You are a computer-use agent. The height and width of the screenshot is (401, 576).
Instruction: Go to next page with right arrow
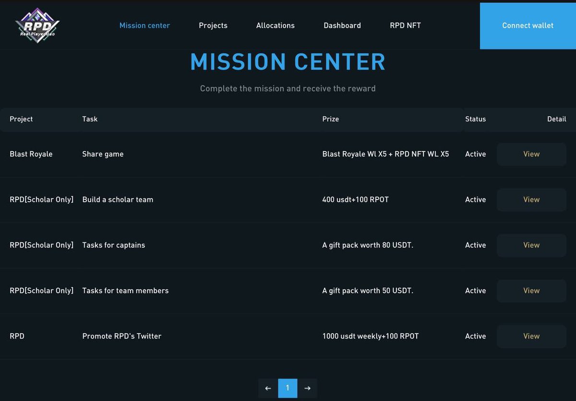[308, 388]
